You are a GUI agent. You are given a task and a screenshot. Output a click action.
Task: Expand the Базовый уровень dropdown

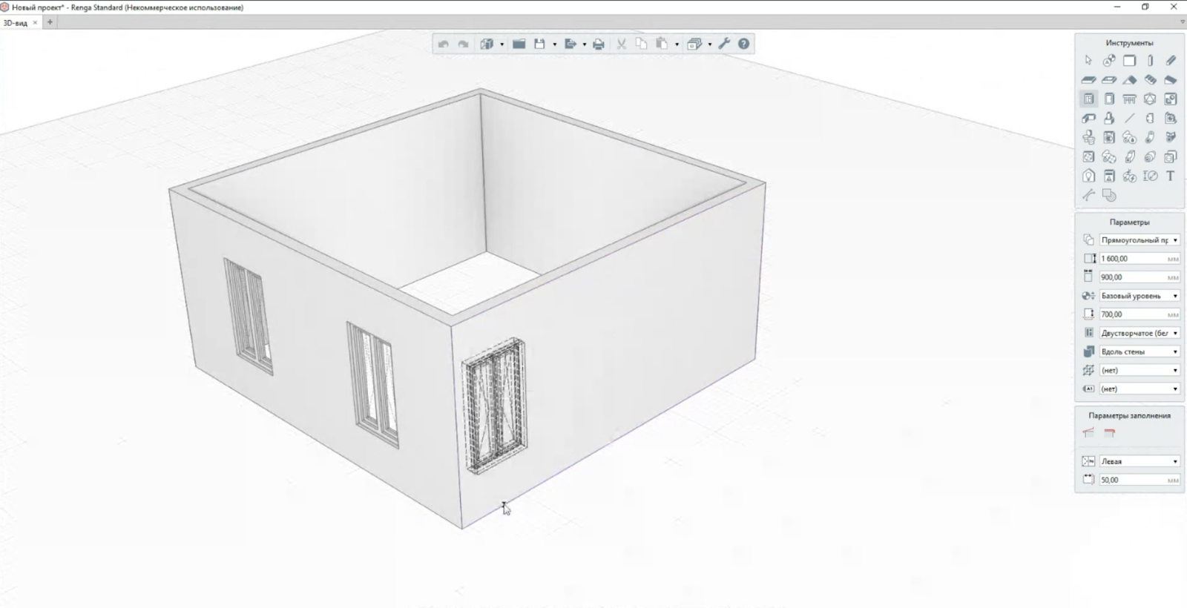tap(1140, 296)
